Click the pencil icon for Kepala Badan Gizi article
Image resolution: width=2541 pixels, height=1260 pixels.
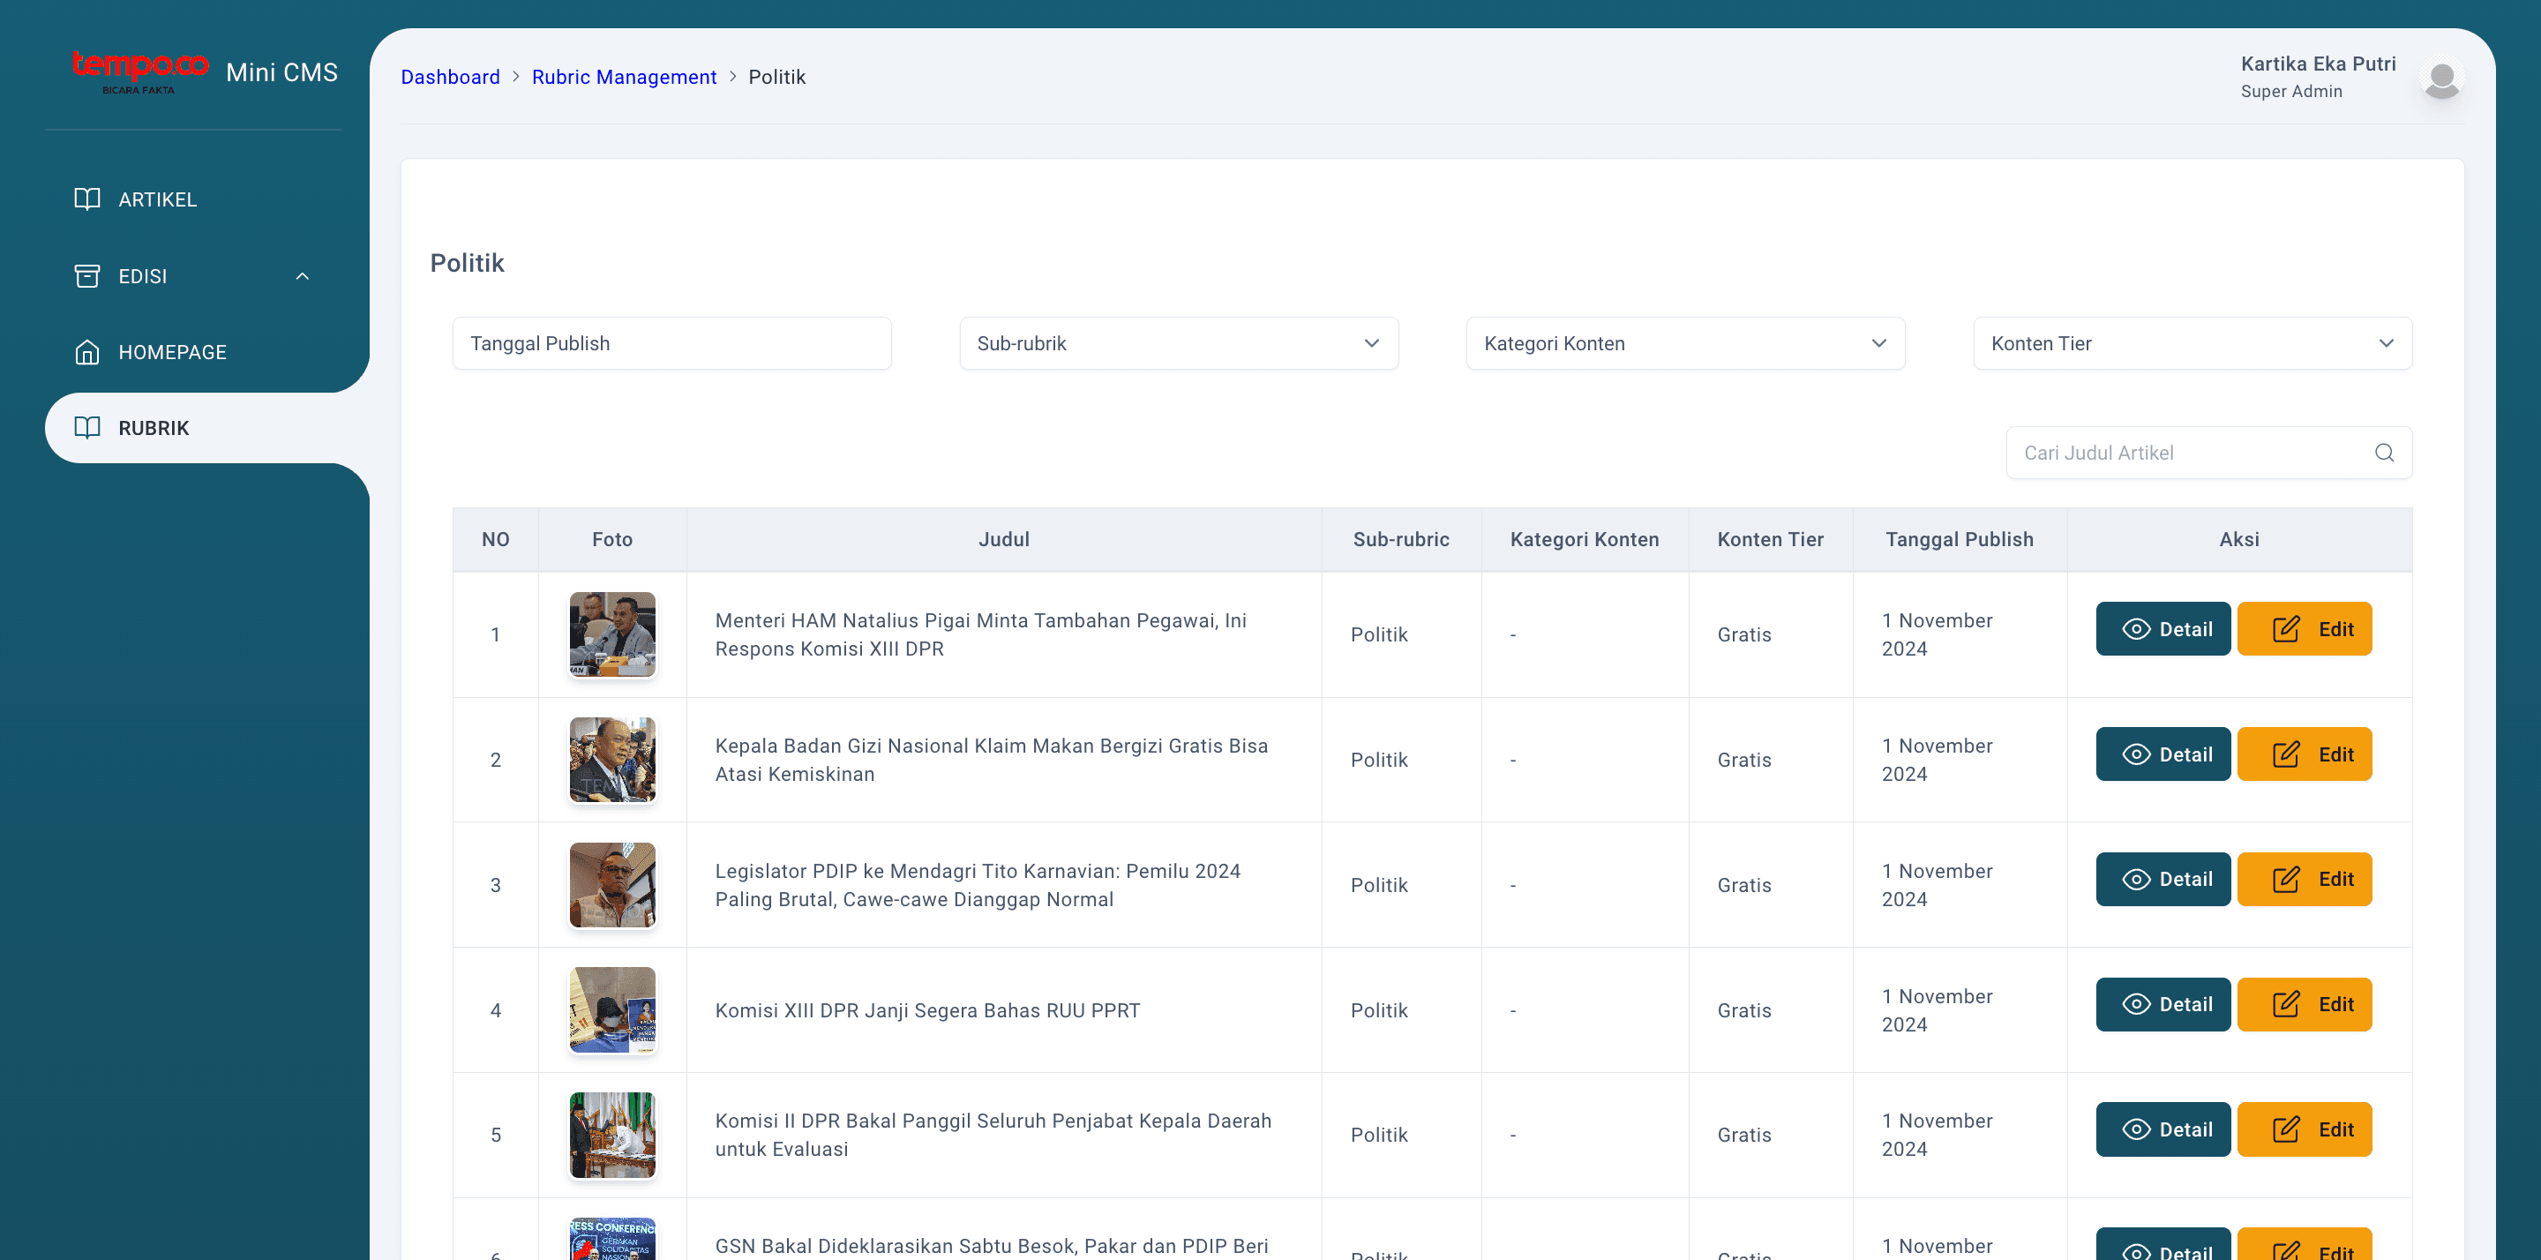coord(2285,754)
